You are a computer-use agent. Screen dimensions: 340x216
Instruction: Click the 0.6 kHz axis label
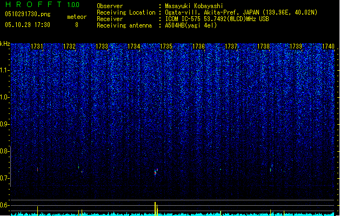point(4,205)
